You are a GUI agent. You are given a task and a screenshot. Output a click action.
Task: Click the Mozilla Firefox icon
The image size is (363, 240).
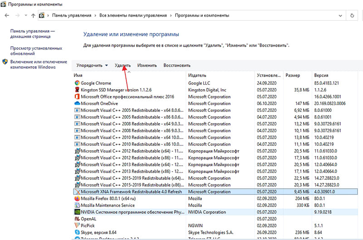click(77, 198)
